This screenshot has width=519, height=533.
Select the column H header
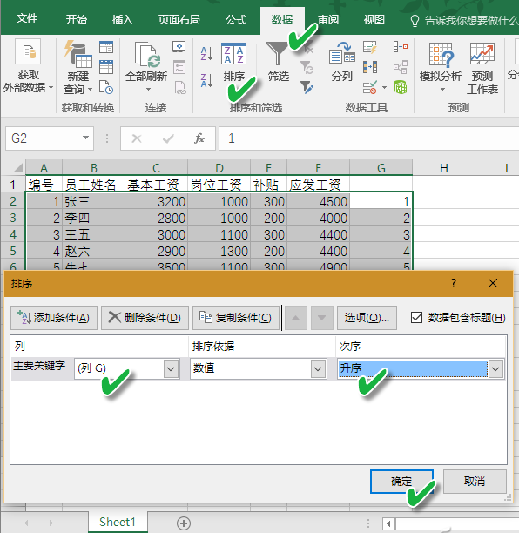(x=443, y=167)
